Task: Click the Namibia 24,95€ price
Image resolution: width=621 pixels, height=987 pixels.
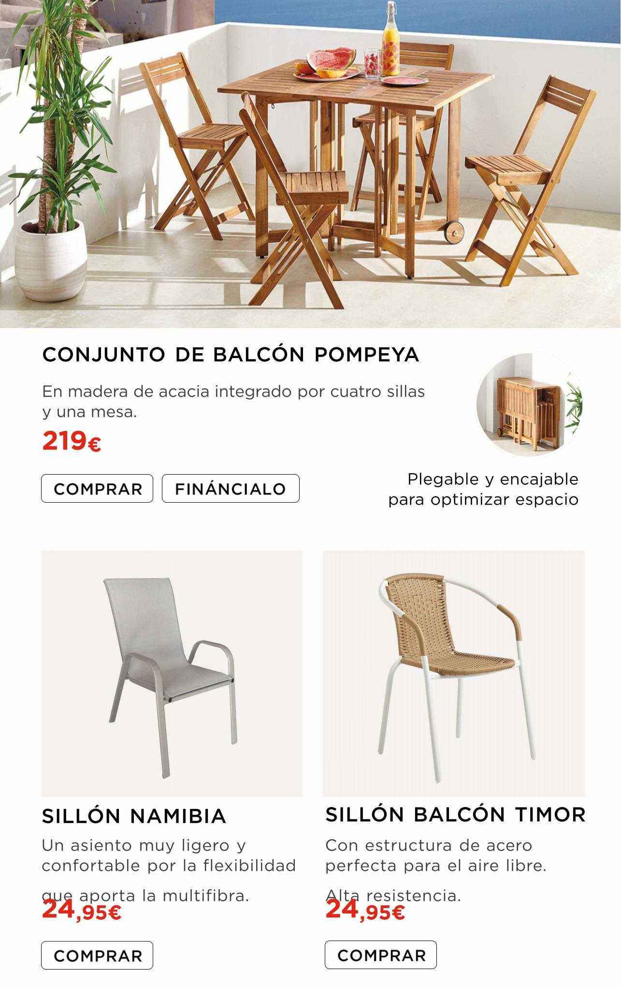Action: pos(82,910)
